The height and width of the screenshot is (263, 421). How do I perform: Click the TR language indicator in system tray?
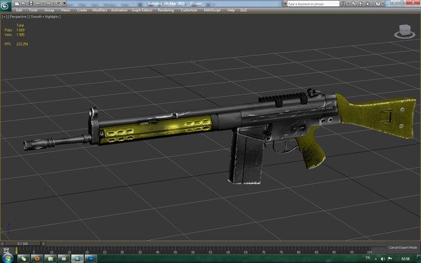(368, 258)
